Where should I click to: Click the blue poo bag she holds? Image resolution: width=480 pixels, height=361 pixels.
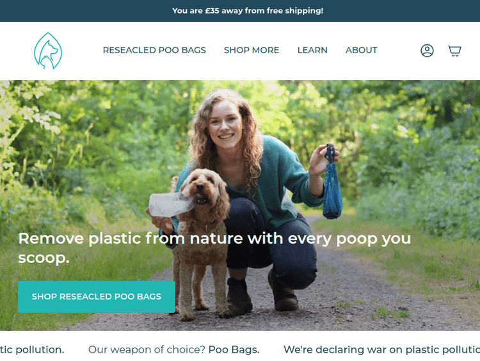pyautogui.click(x=332, y=184)
